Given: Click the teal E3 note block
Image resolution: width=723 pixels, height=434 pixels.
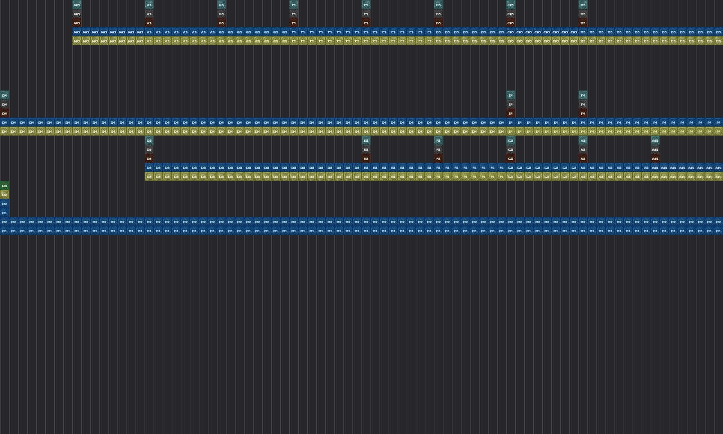Looking at the screenshot, I should point(366,140).
